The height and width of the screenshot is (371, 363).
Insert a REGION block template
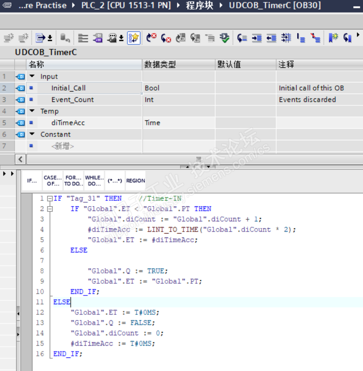coord(136,181)
